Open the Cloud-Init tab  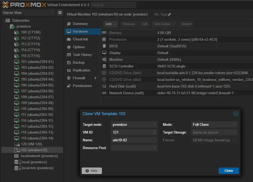coord(80,39)
